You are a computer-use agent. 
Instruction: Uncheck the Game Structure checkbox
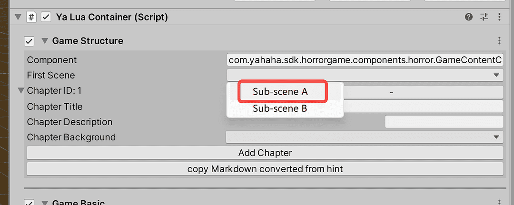pos(30,41)
